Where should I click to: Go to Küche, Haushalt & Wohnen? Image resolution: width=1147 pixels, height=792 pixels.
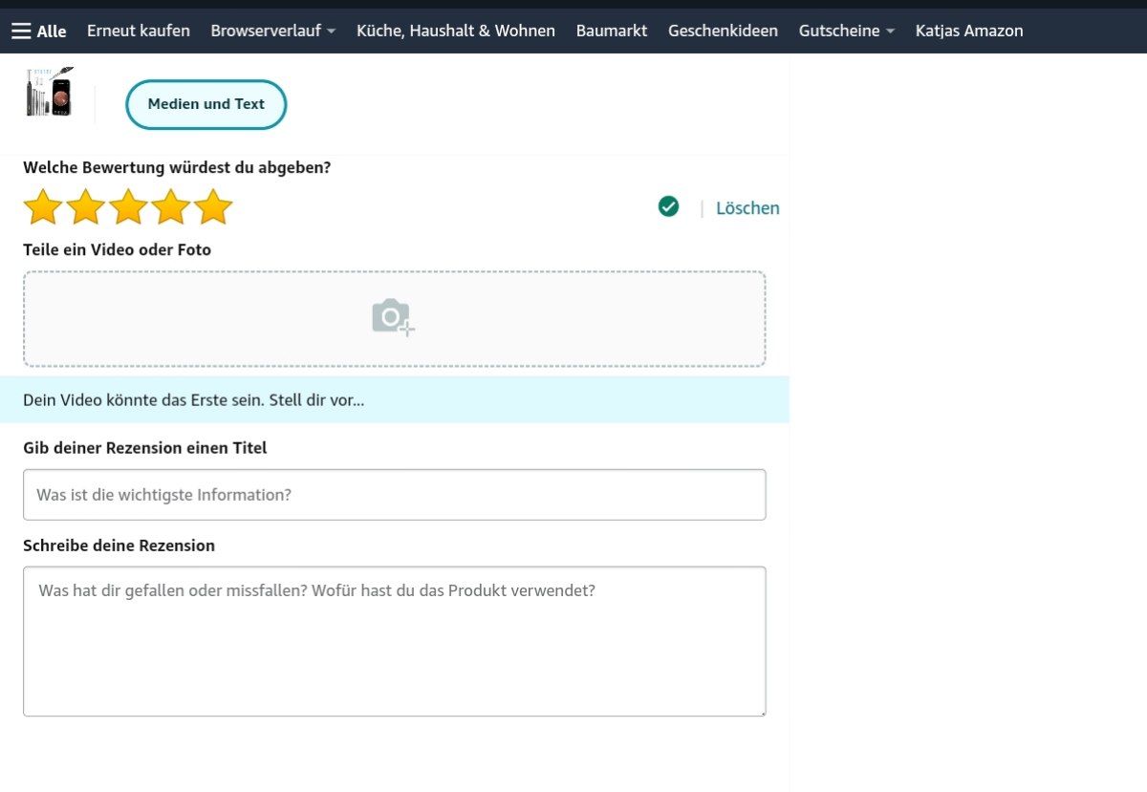pyautogui.click(x=455, y=31)
